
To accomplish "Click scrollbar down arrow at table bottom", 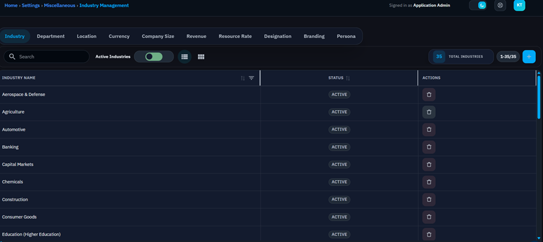I will click(539, 238).
